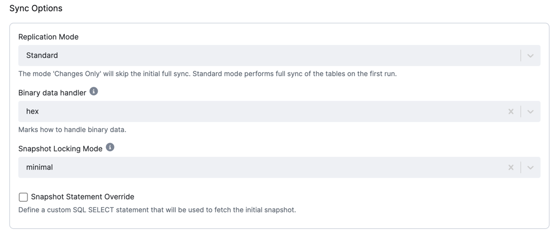Click the Replication Mode field label
Screen dimensions: 557x234
coord(49,37)
